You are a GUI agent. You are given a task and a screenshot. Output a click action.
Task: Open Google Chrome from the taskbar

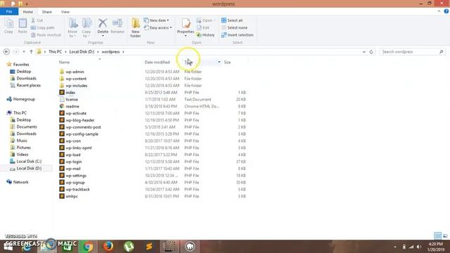tap(88, 247)
